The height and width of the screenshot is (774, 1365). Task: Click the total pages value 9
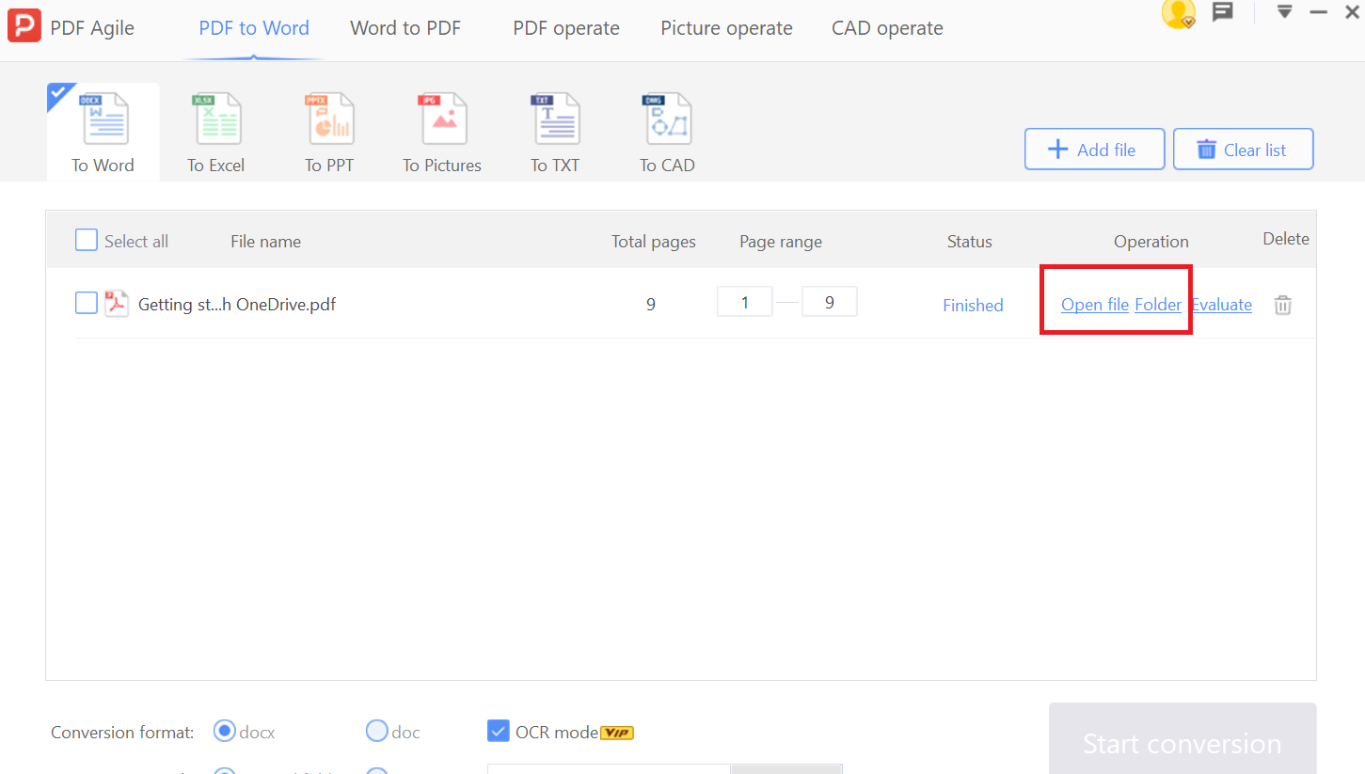pos(651,305)
